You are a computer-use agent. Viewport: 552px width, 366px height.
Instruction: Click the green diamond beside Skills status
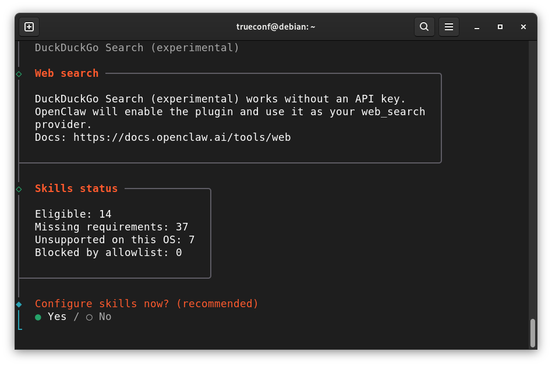coord(19,189)
